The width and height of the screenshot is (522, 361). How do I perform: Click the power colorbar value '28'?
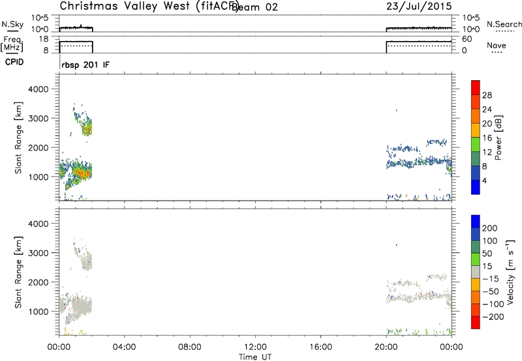pos(487,95)
